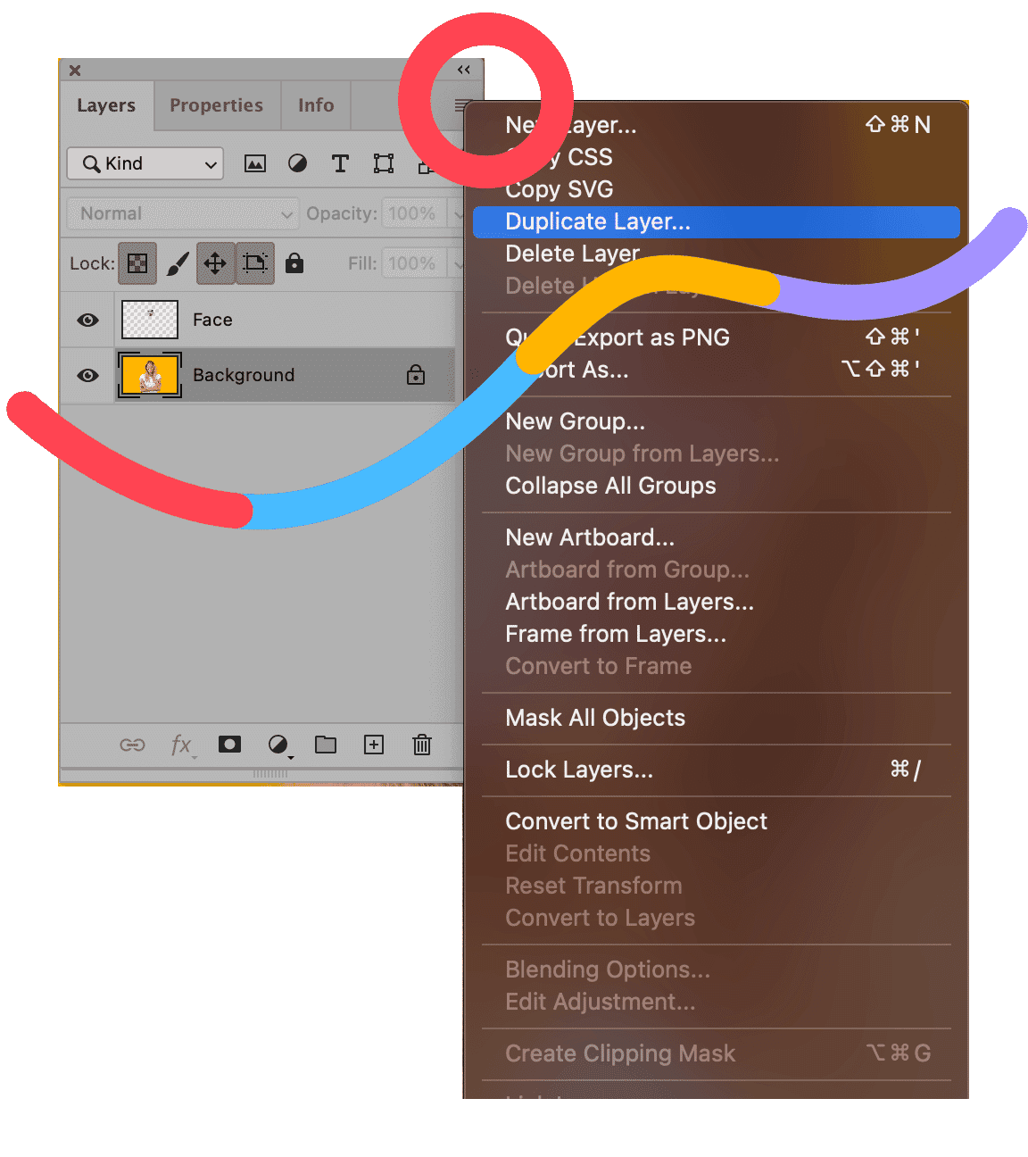Filter layers by adjustment layer icon

pos(298,163)
